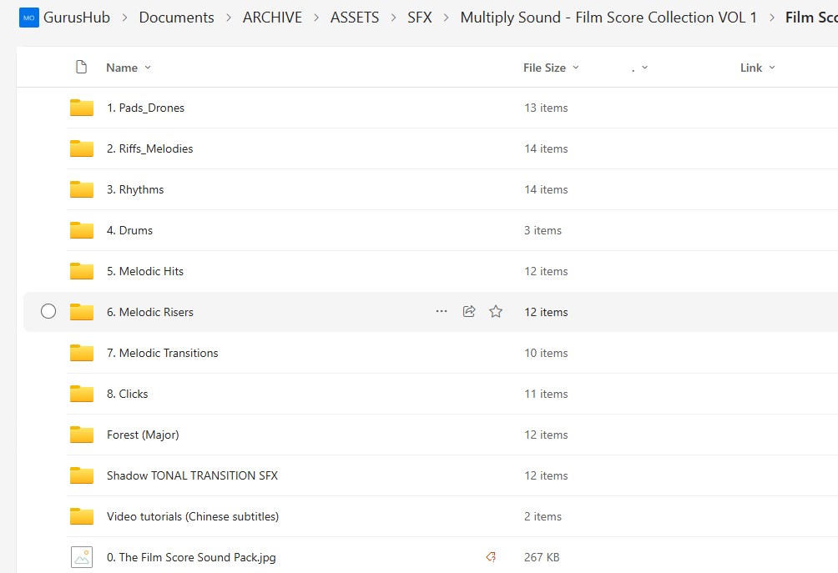Open Video tutorials (Chinese subtitles) folder
838x573 pixels.
(192, 516)
